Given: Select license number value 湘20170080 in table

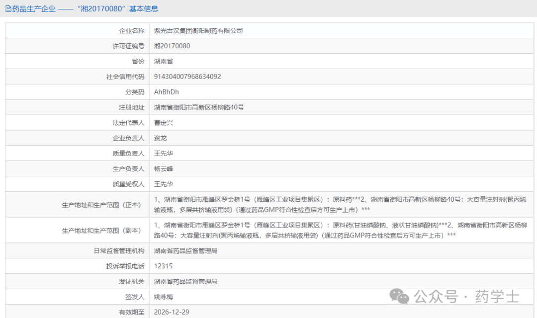Looking at the screenshot, I should pos(172,46).
